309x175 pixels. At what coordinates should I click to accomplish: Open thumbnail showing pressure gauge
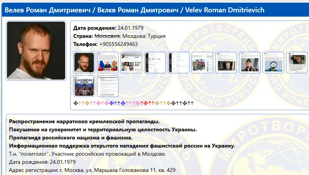[273, 63]
